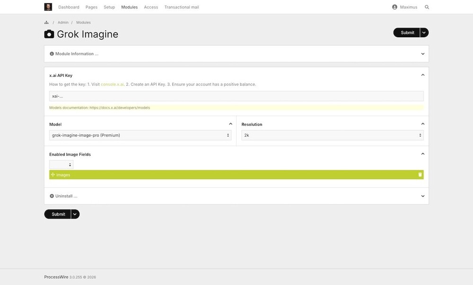Collapse the x.ai API Key section
Image resolution: width=473 pixels, height=285 pixels.
coord(423,75)
